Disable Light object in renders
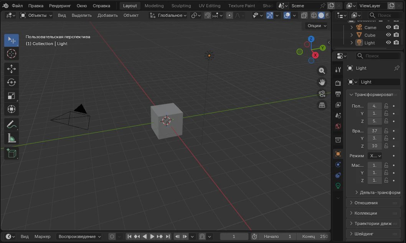Viewport: 406px width, 243px height. pyautogui.click(x=396, y=42)
